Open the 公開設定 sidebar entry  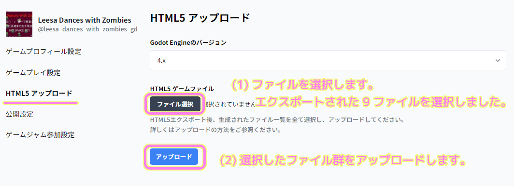tap(19, 114)
